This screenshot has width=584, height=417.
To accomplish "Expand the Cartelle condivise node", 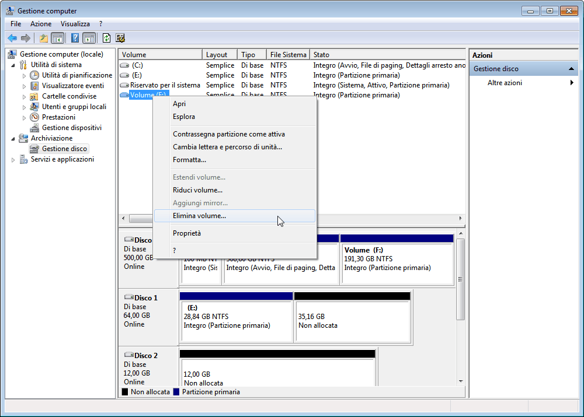I will 24,97.
